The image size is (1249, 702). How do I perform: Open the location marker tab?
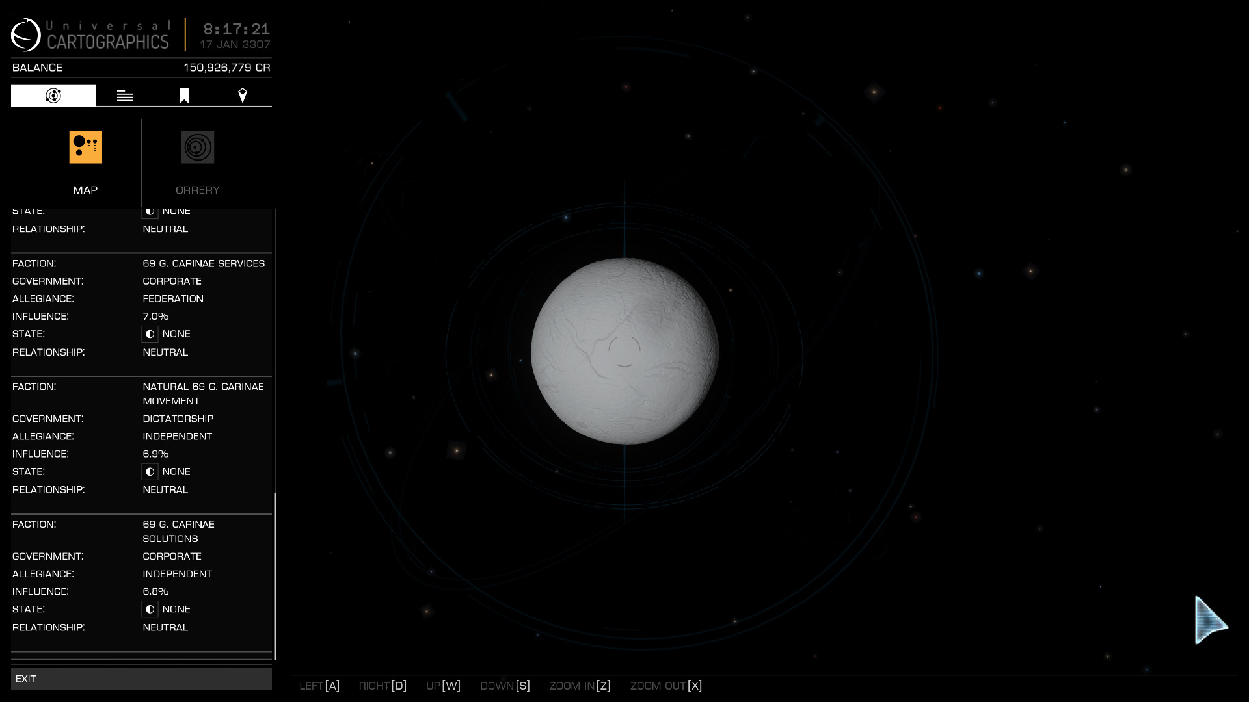coord(243,96)
